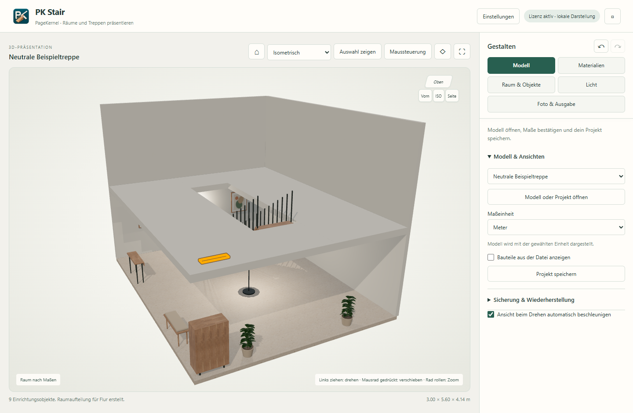Open the Neutrale Beispieltreppe model dropdown
633x413 pixels.
pyautogui.click(x=556, y=176)
